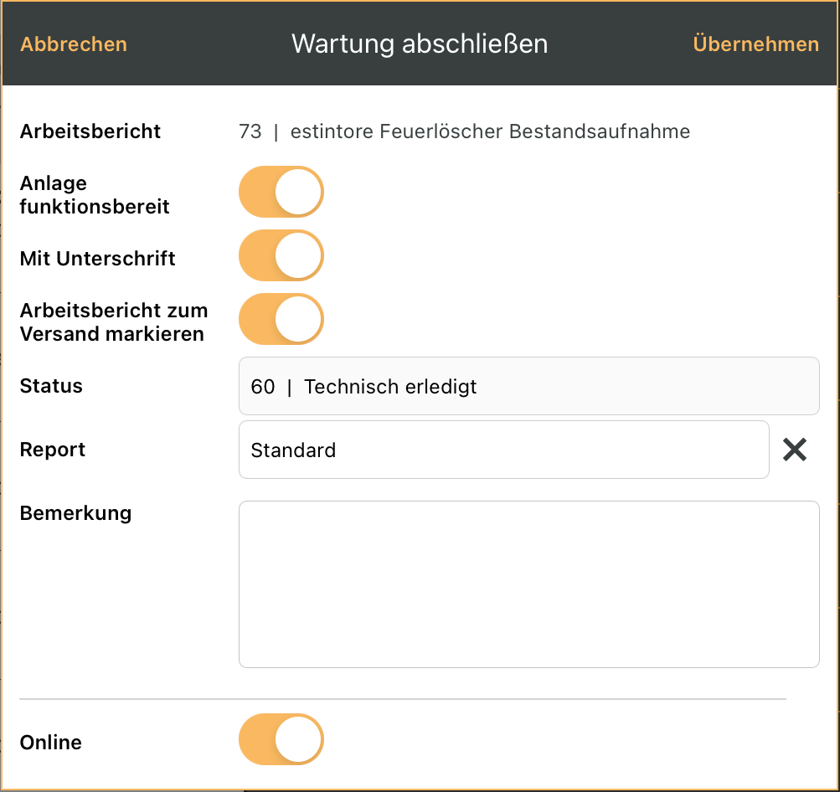
Task: Focus the Bemerkung text area
Action: point(528,584)
